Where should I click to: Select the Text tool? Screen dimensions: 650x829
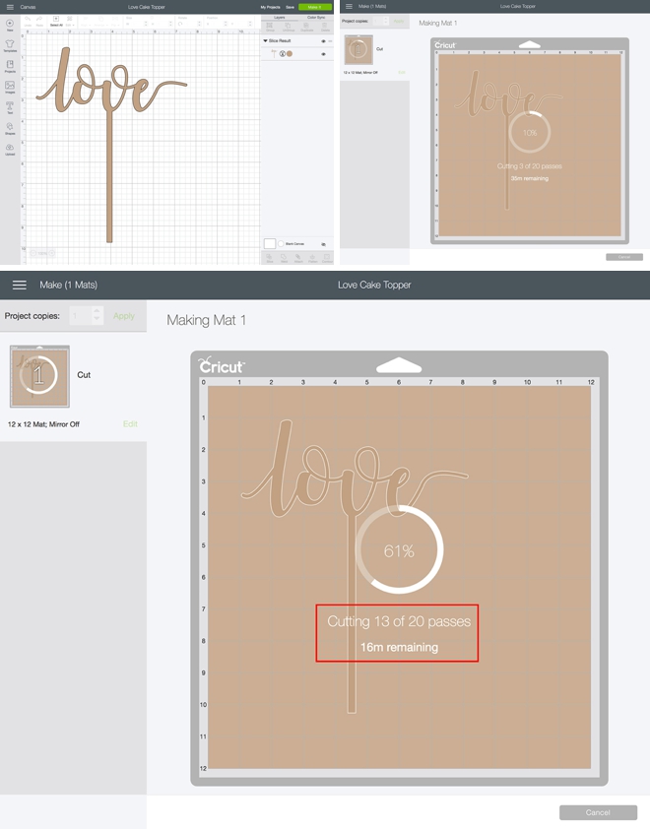pos(10,108)
